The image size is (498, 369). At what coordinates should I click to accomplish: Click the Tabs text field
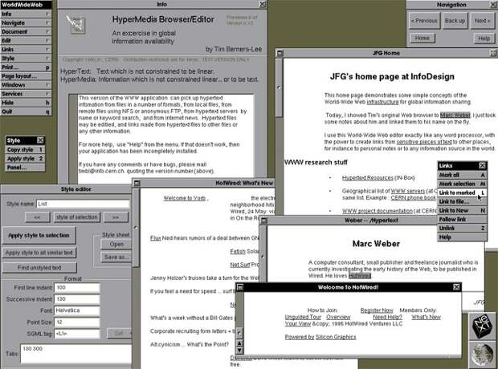tap(76, 353)
